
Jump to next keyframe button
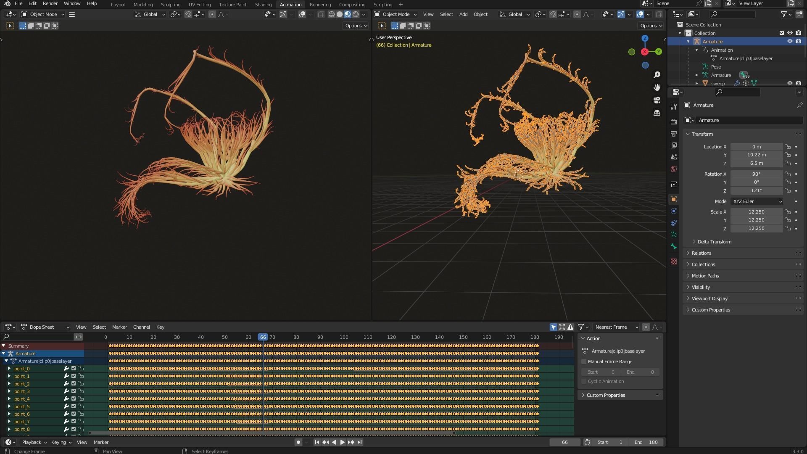351,442
